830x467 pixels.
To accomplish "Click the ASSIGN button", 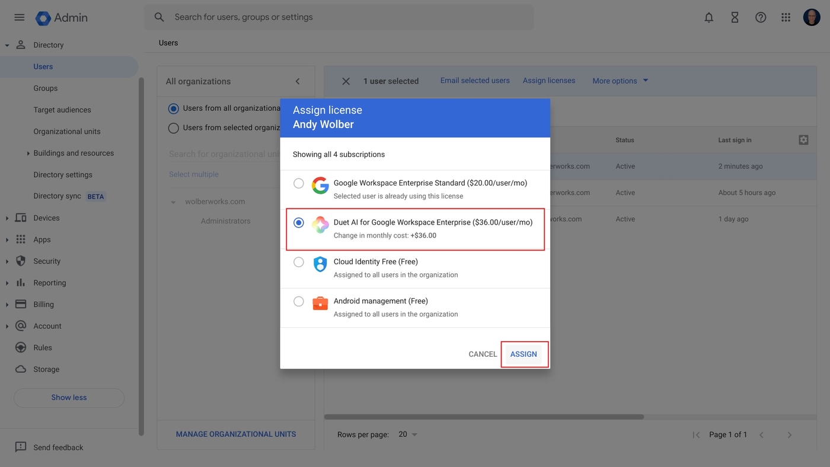I will click(523, 354).
